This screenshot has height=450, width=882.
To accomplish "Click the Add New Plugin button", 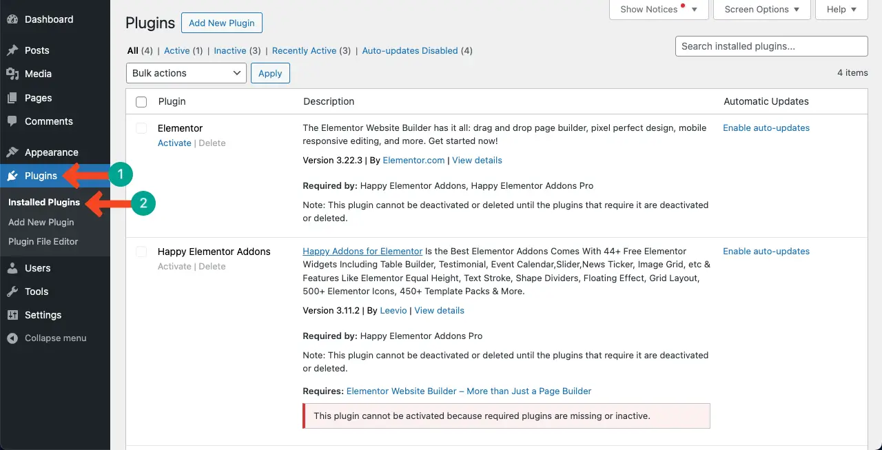I will pos(222,23).
